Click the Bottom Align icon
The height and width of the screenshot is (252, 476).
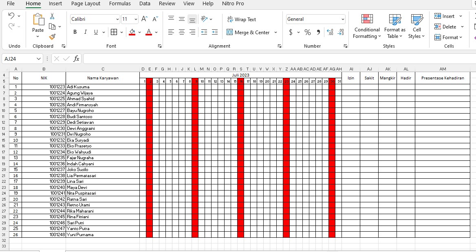(192, 19)
